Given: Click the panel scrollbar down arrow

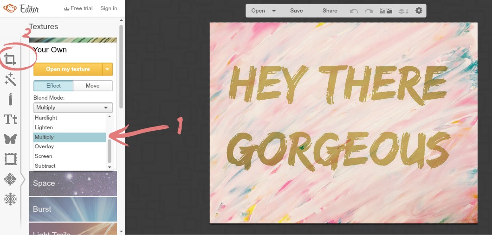Looking at the screenshot, I should pyautogui.click(x=122, y=232).
